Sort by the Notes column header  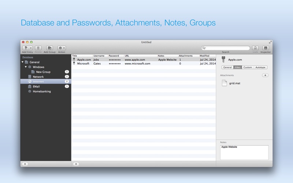(x=167, y=56)
